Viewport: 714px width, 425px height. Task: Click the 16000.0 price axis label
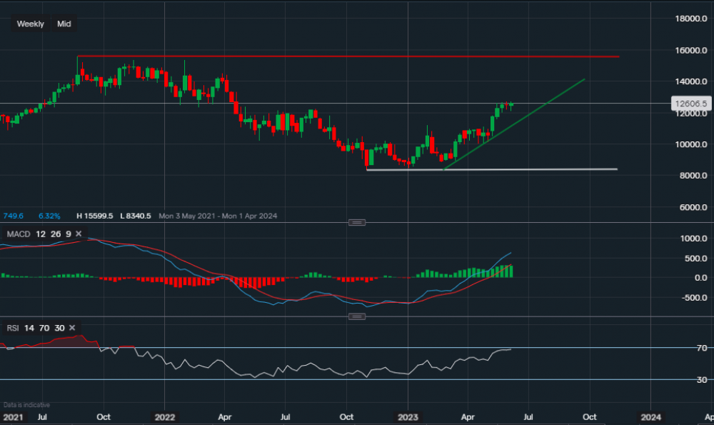(x=687, y=51)
